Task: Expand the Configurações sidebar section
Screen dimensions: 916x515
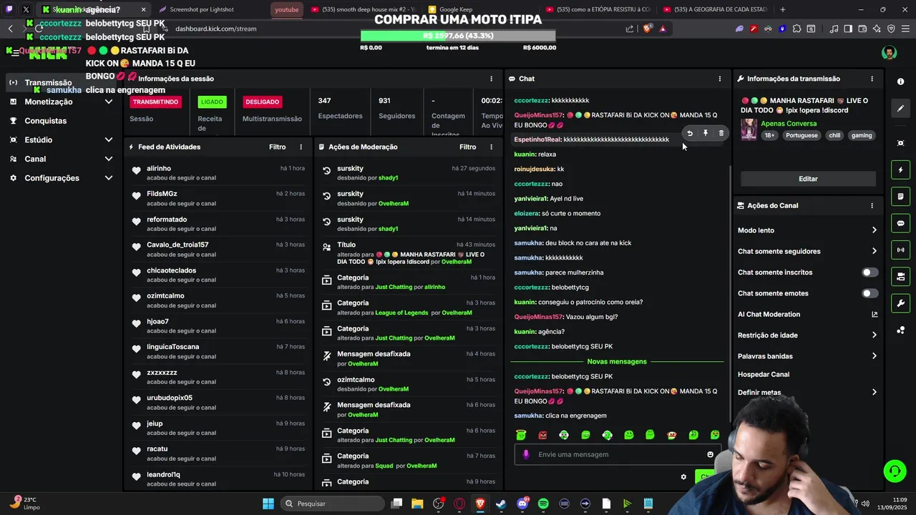Action: 109,178
